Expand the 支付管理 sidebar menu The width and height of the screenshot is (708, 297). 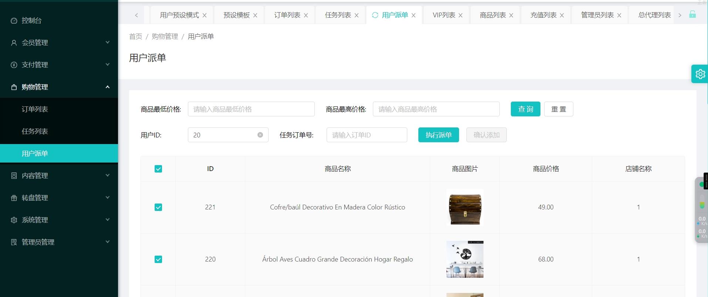click(x=59, y=65)
